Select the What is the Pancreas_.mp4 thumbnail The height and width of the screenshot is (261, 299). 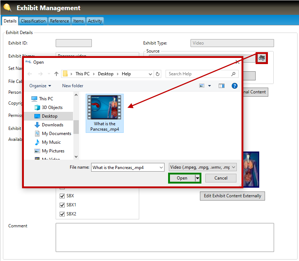click(104, 113)
